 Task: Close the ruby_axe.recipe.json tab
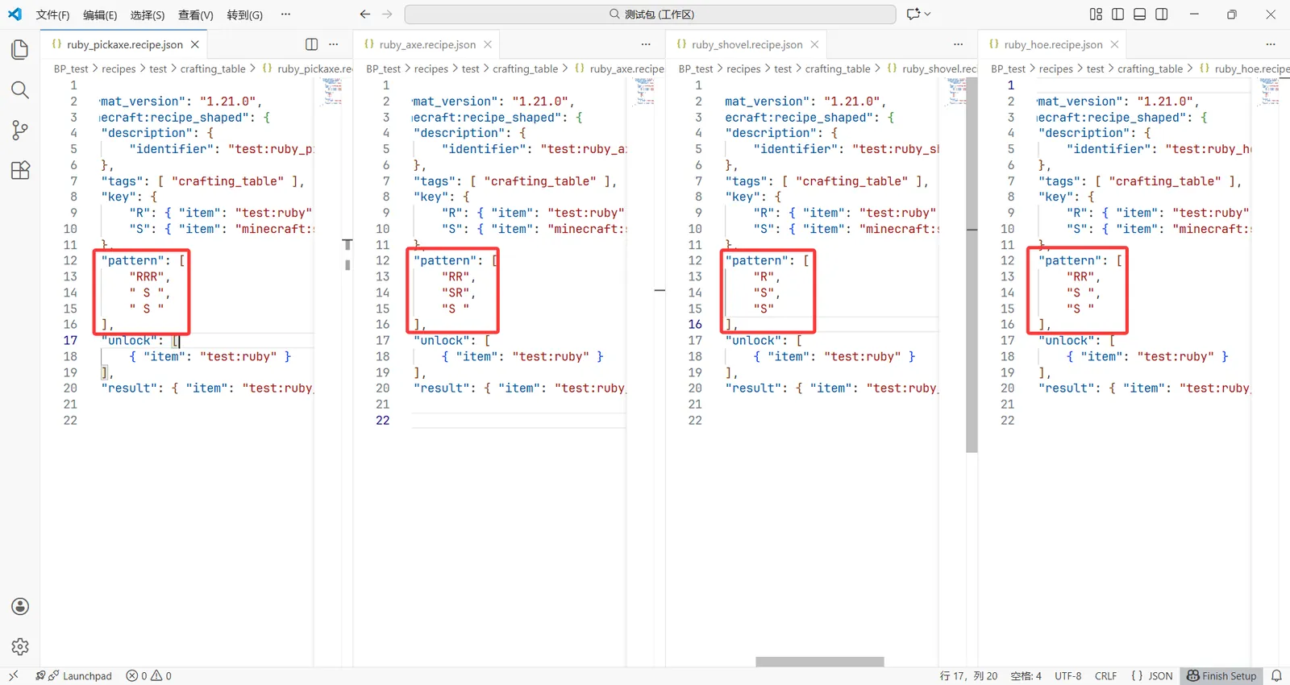(488, 44)
